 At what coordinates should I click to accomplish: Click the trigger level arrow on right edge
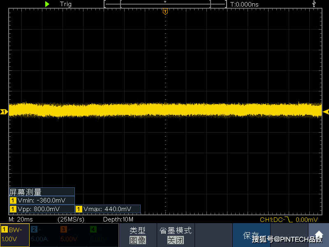tap(325, 112)
